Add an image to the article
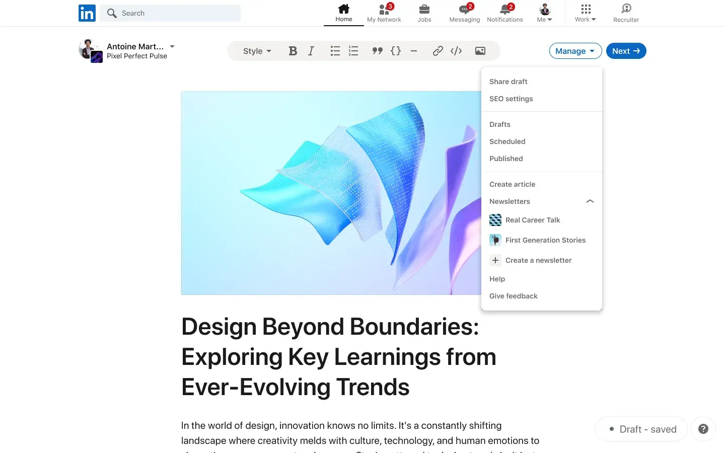Viewport: 725px width, 453px height. click(480, 51)
